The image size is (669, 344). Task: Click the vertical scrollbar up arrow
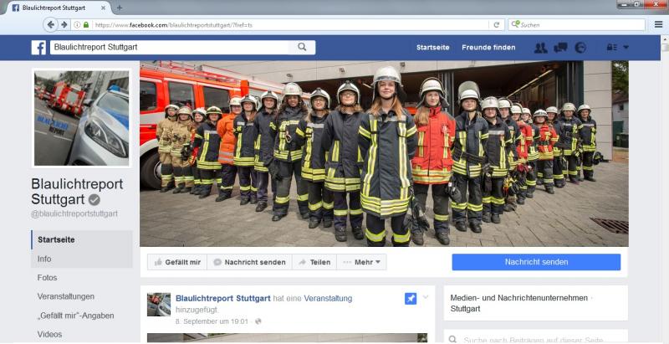click(x=665, y=39)
